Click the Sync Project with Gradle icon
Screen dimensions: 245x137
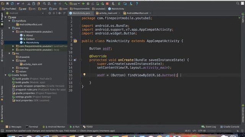[119, 3]
